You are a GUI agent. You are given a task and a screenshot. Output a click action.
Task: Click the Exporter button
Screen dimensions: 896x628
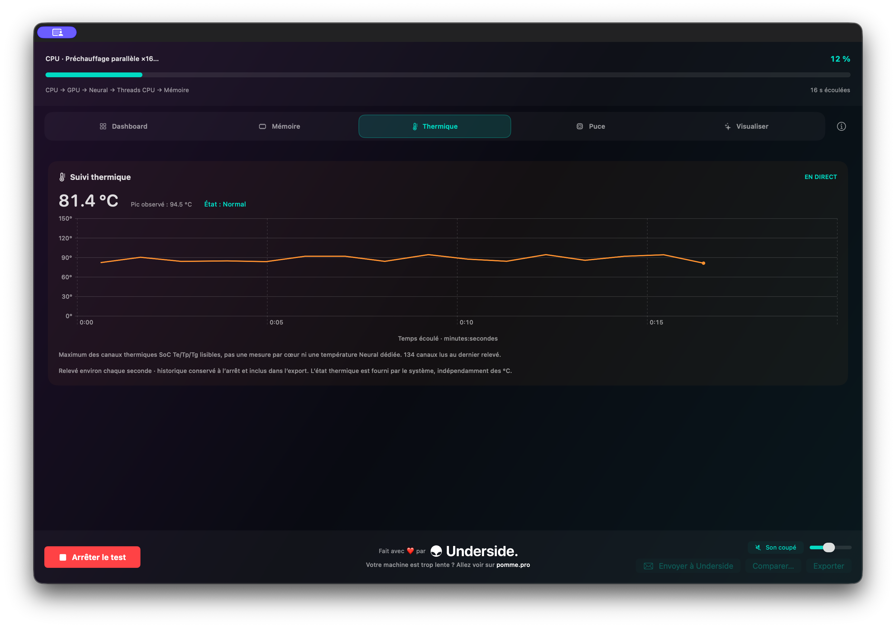(829, 566)
